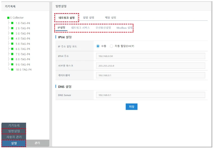Click green status icon of device 6
The height and width of the screenshot is (149, 213).
pos(12,49)
